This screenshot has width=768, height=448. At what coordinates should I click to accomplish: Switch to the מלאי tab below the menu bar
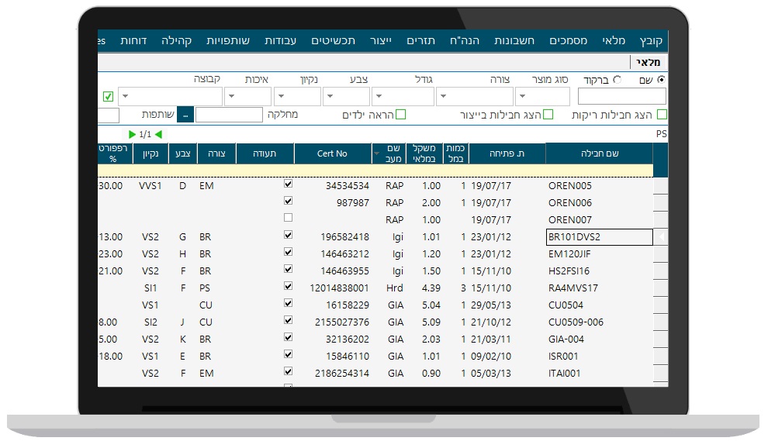648,62
